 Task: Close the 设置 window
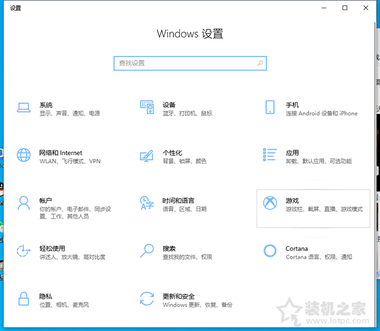(x=366, y=8)
